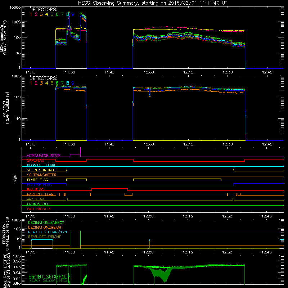Click the 11:45 time label under decimation plot
Viewport: 288px width, 288px height.
click(x=109, y=252)
